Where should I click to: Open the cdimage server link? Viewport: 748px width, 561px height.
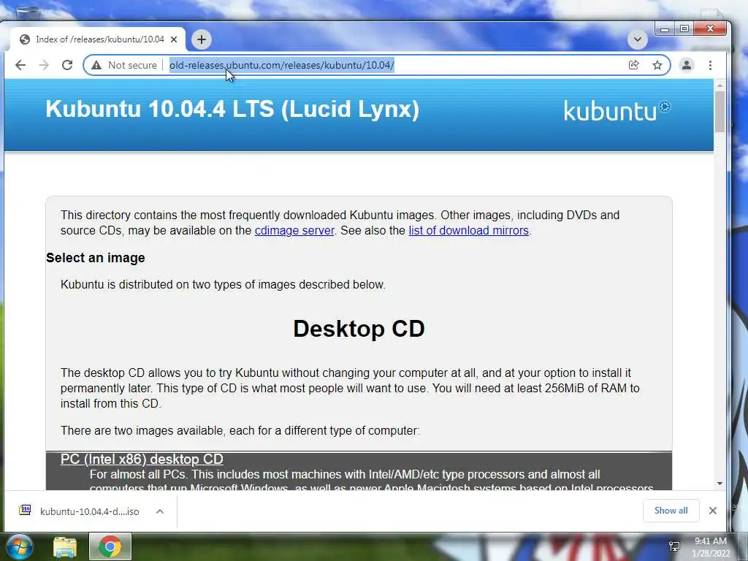click(x=294, y=230)
